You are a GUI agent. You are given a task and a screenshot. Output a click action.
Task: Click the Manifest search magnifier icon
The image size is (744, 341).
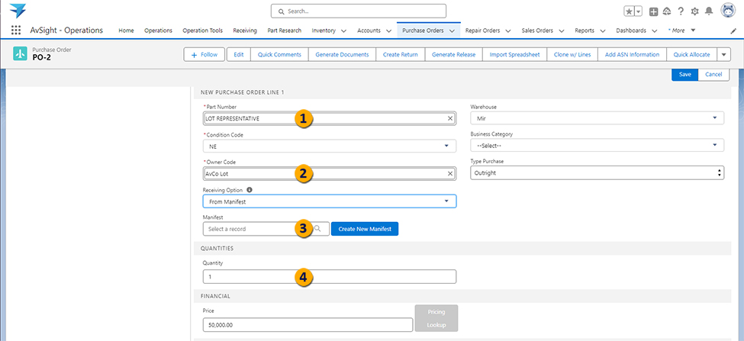coord(317,229)
